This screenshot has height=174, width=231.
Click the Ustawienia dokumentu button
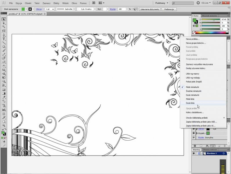pyautogui.click(x=149, y=9)
